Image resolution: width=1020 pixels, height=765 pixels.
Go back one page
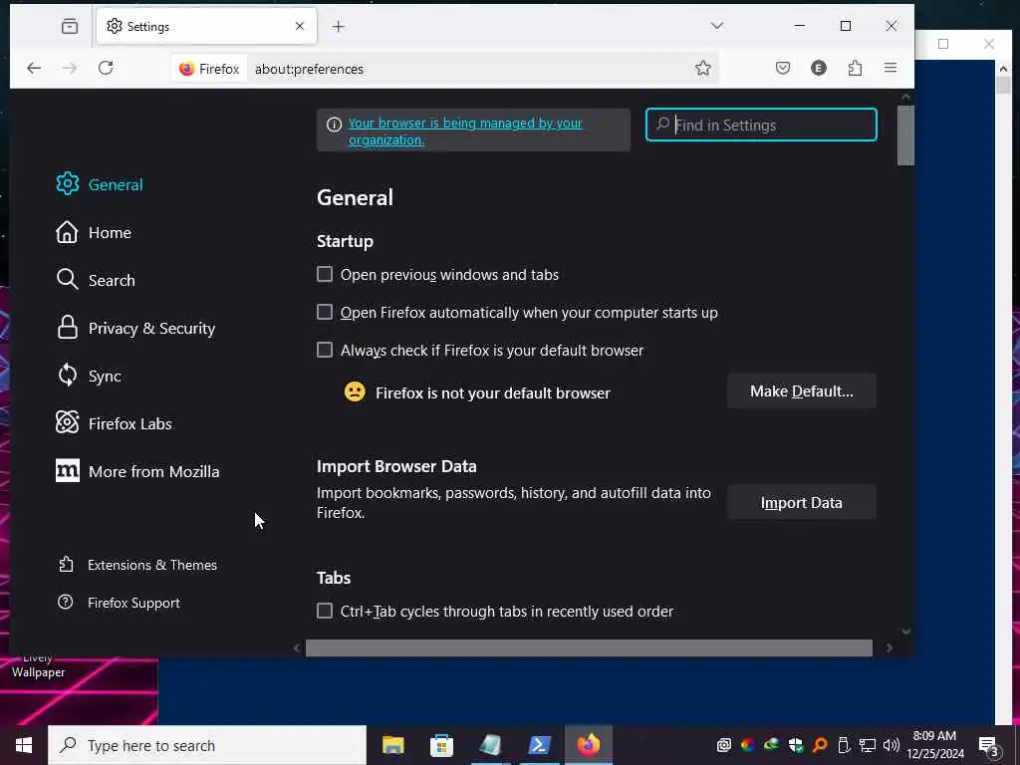pos(34,69)
